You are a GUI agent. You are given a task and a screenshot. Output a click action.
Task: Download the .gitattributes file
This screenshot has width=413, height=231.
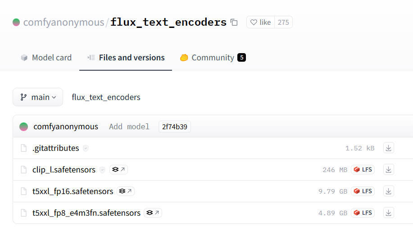tap(389, 148)
